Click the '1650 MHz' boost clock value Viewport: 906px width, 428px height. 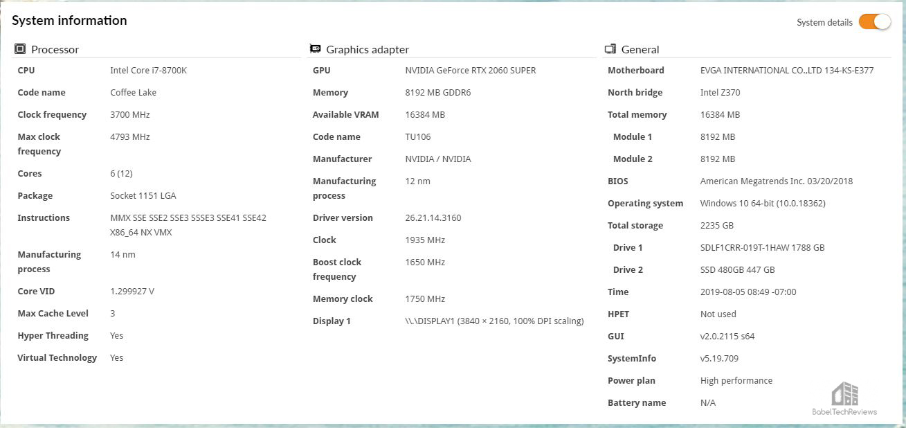click(425, 262)
